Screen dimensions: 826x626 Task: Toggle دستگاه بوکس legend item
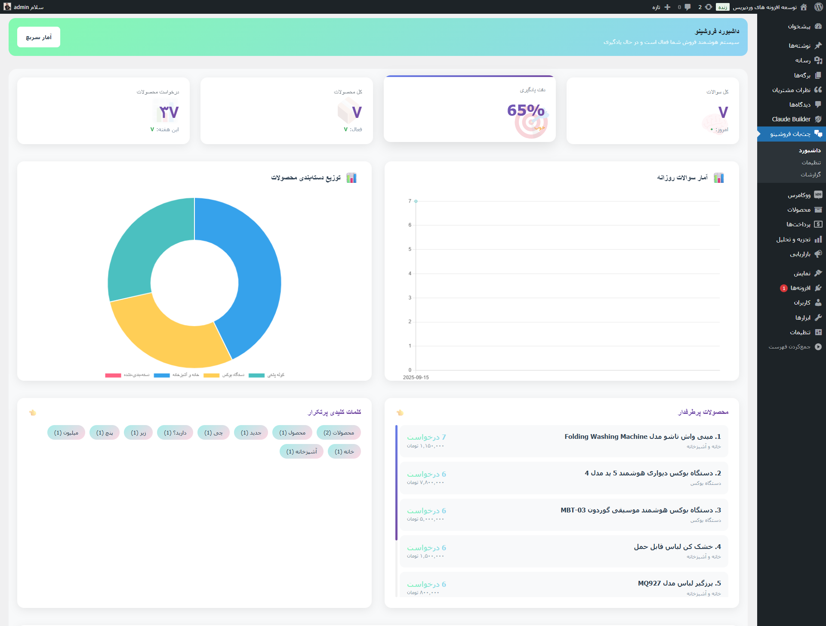(233, 375)
